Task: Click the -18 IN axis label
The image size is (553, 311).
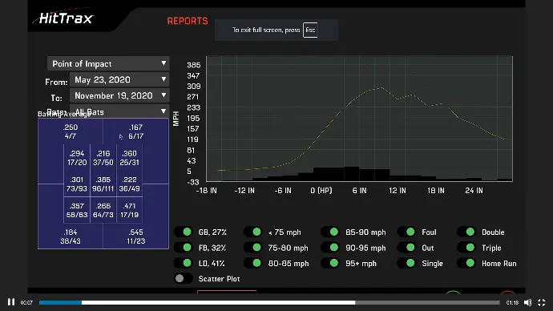Action: tap(207, 191)
